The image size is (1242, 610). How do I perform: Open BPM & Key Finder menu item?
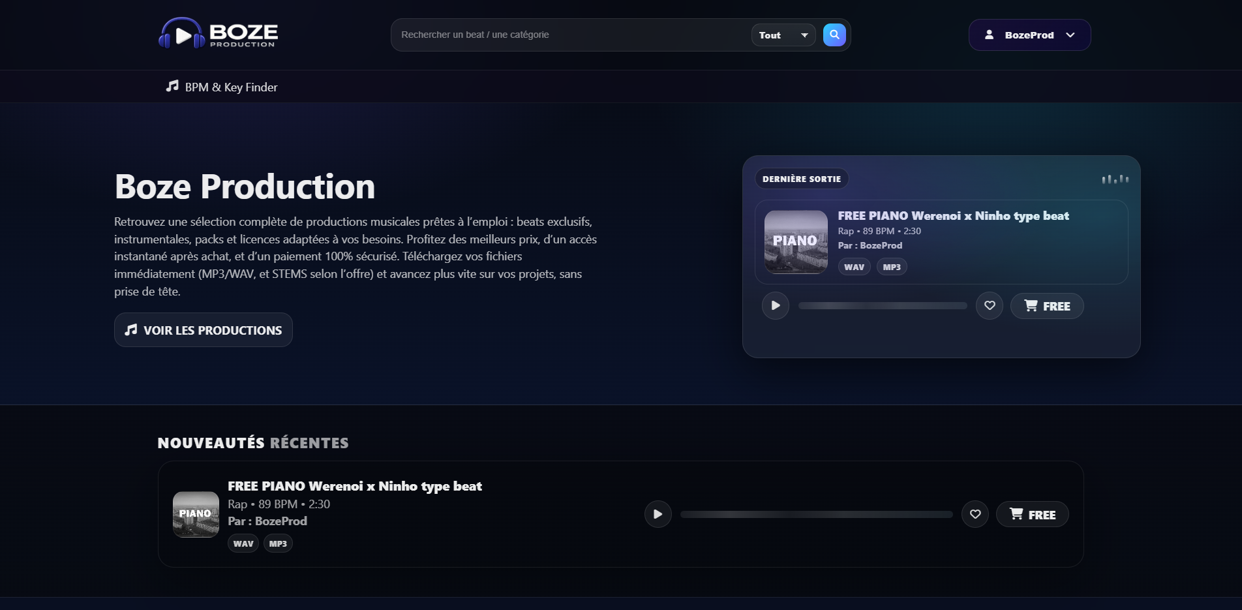click(x=222, y=87)
